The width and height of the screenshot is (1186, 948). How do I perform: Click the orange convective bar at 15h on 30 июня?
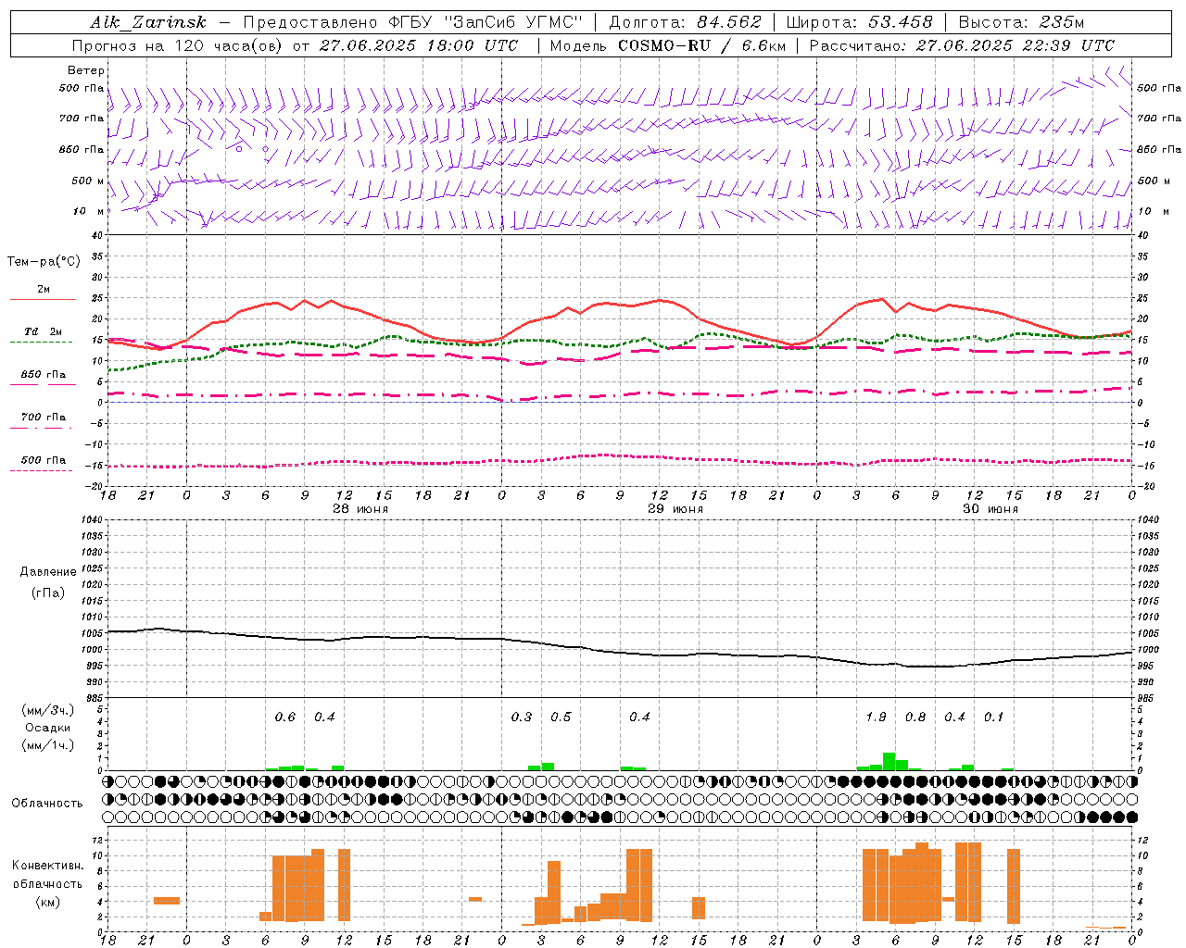click(1014, 886)
